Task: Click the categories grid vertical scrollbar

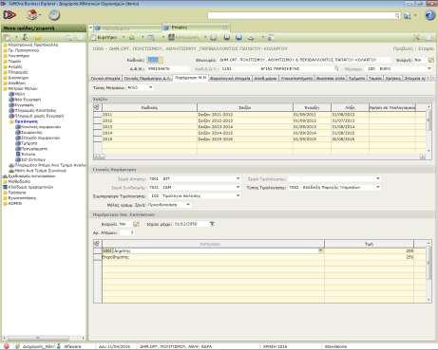Action: pos(428,272)
